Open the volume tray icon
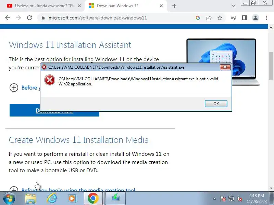The height and width of the screenshot is (205, 274). point(239,199)
